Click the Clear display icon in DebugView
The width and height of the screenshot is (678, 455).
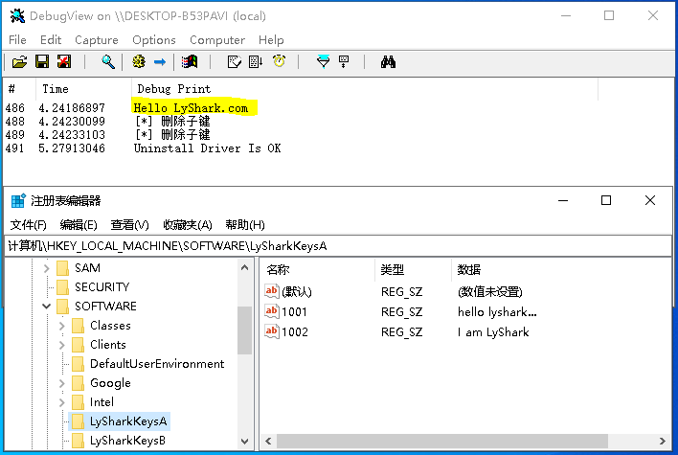pos(64,62)
